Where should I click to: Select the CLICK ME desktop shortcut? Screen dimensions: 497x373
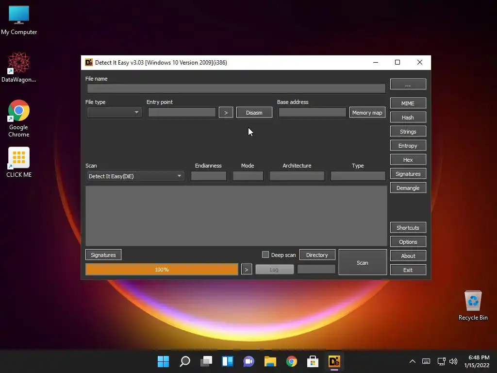19,162
